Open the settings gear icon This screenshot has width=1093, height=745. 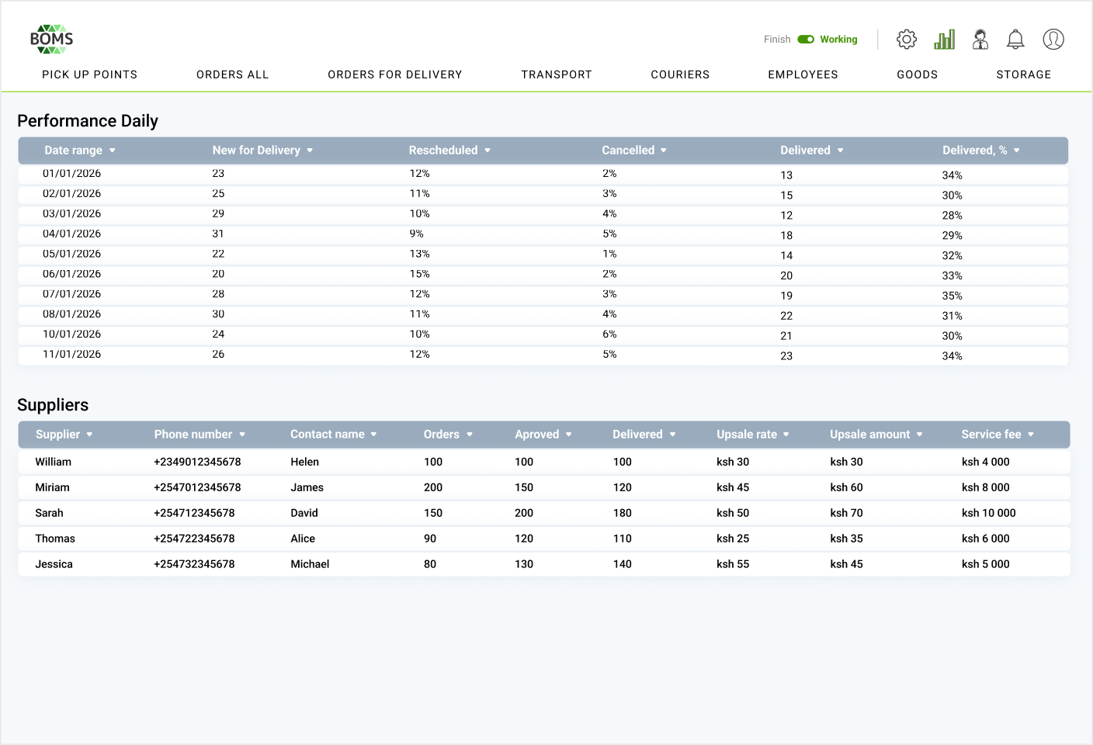coord(906,40)
